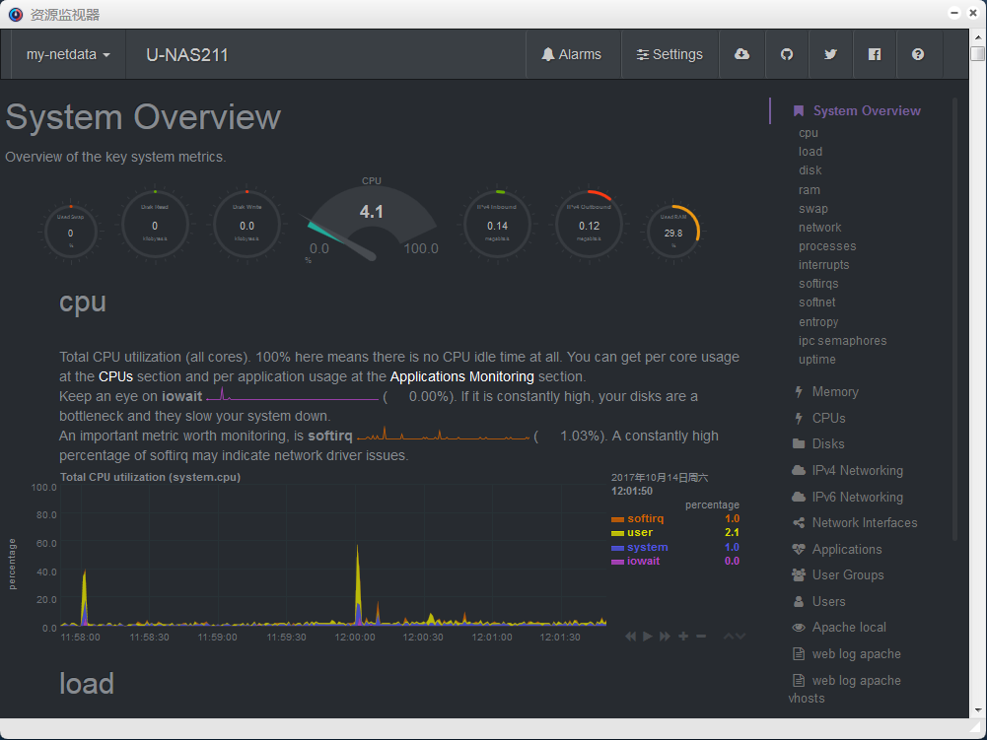The width and height of the screenshot is (987, 740).
Task: Open the Apache local section
Action: pos(839,628)
